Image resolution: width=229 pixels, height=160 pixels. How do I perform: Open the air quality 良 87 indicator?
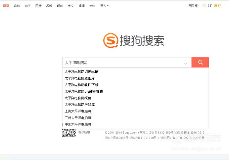coord(217,6)
